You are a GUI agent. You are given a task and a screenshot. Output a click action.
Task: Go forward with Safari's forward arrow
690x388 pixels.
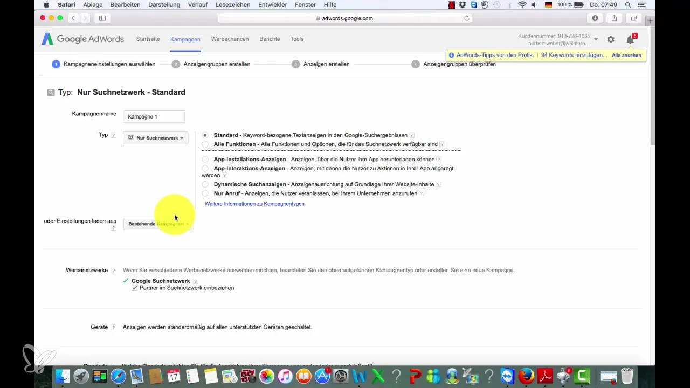point(85,18)
